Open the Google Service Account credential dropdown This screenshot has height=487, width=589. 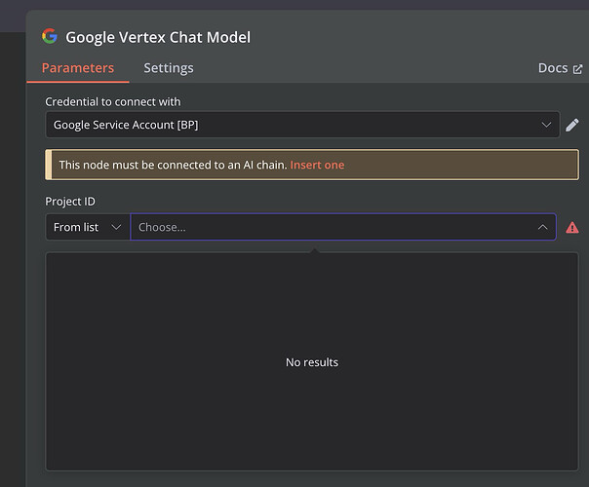[x=302, y=125]
